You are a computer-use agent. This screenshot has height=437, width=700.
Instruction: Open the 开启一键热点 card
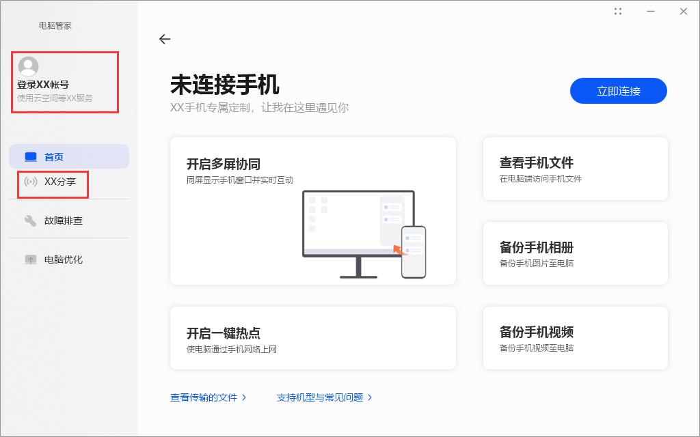pyautogui.click(x=312, y=337)
